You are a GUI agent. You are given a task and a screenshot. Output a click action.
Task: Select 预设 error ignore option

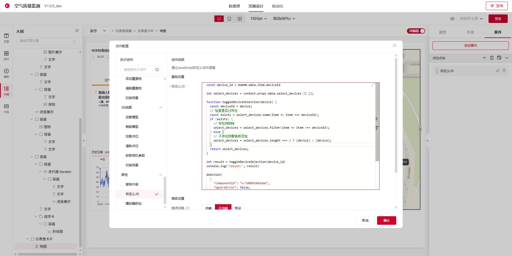pyautogui.click(x=238, y=208)
